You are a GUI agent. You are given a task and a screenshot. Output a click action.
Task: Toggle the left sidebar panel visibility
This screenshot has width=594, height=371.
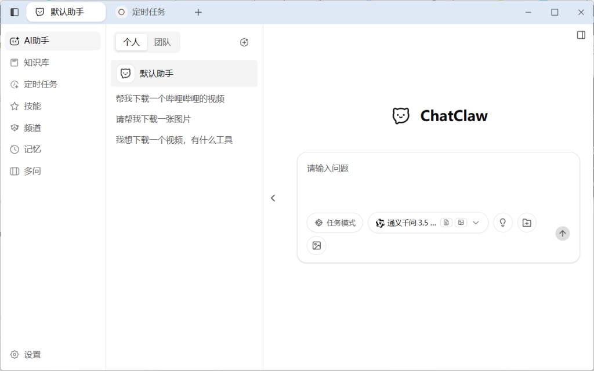click(13, 12)
